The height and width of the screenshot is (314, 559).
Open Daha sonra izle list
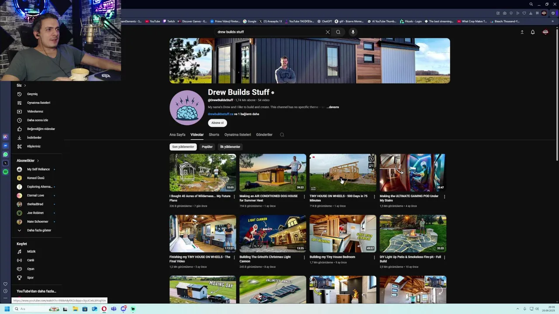click(37, 120)
